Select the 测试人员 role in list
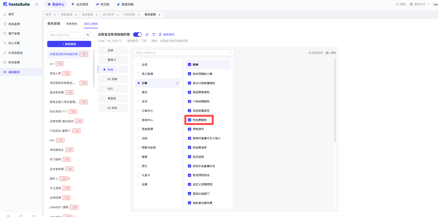Viewport: 438px width, 217px height. [55, 73]
